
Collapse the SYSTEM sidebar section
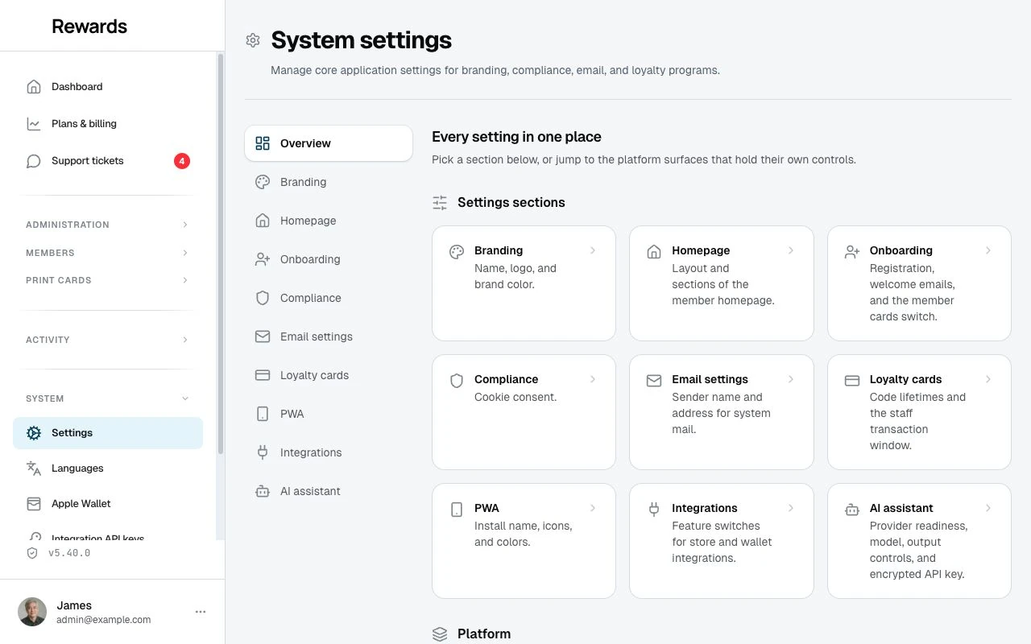[x=108, y=398]
